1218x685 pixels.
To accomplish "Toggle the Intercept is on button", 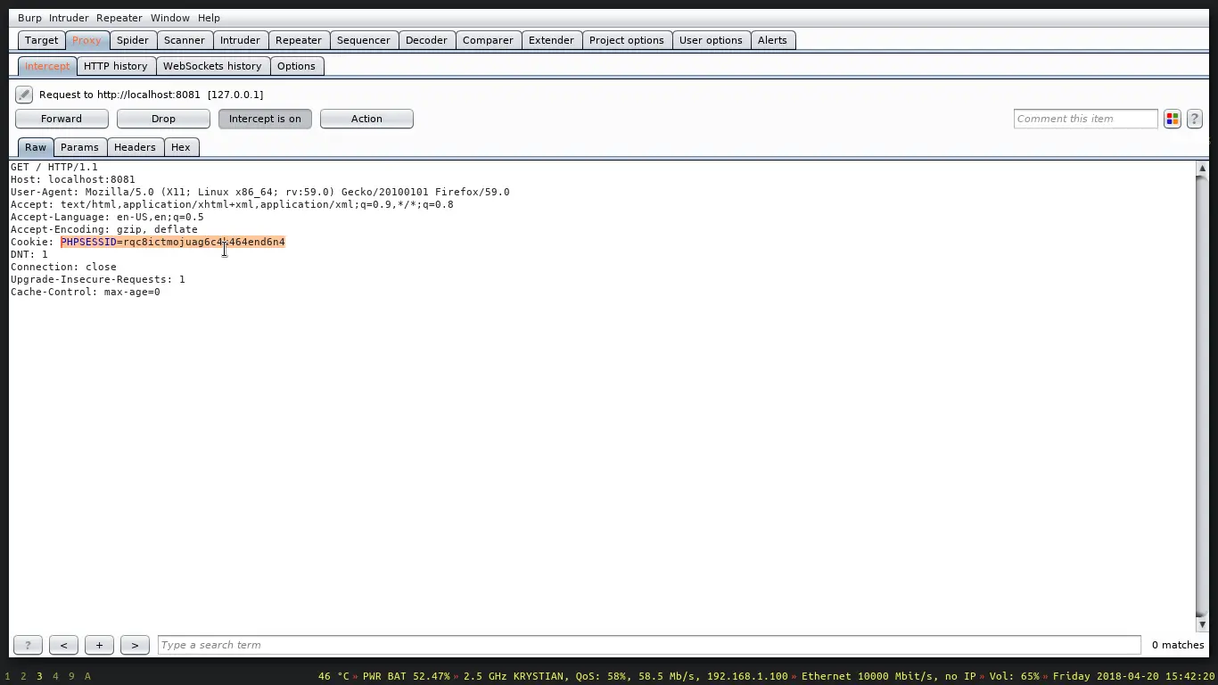I will pyautogui.click(x=265, y=118).
